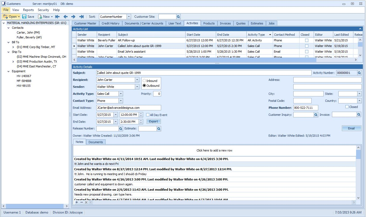Check the Closed box in Activity Details
366x217 pixels.
tap(347, 107)
